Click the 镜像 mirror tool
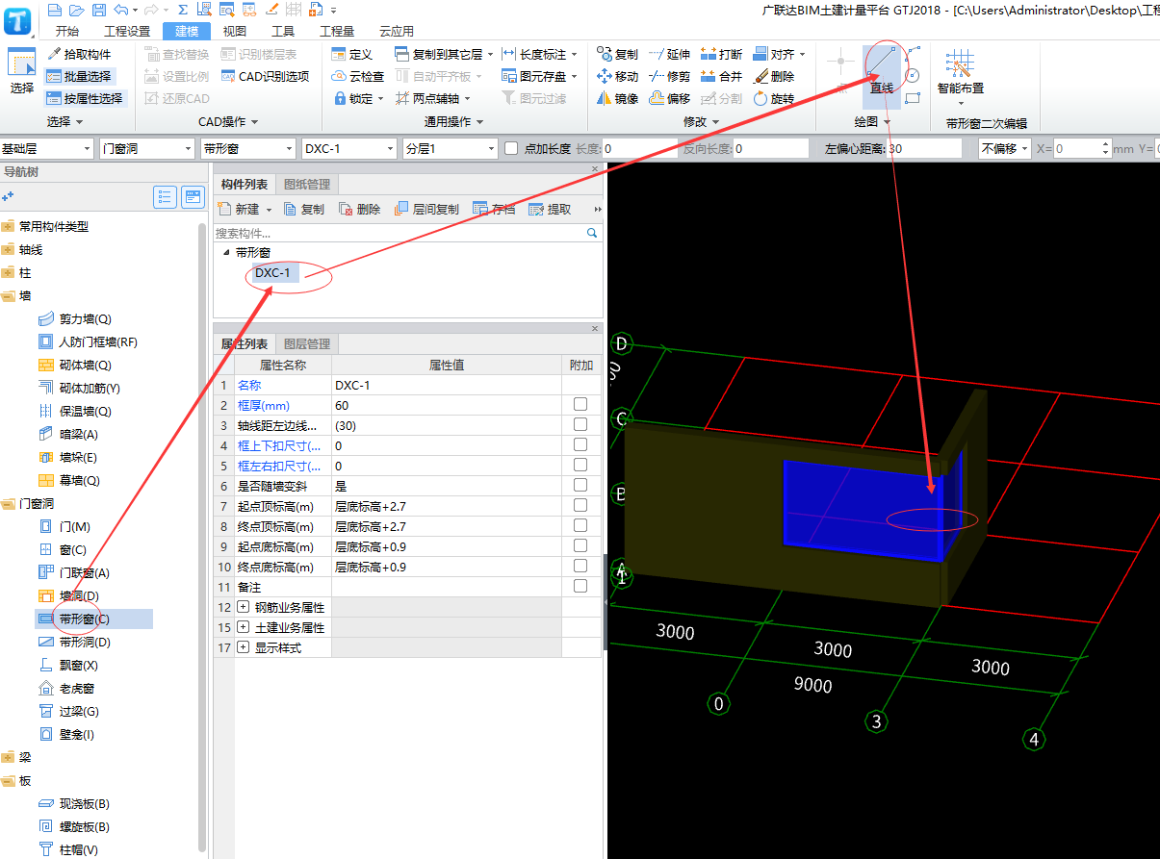 (x=617, y=98)
